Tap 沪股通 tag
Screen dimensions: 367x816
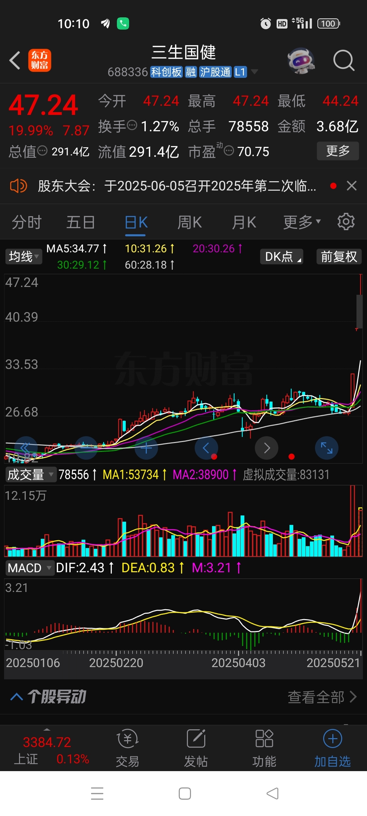click(x=215, y=72)
